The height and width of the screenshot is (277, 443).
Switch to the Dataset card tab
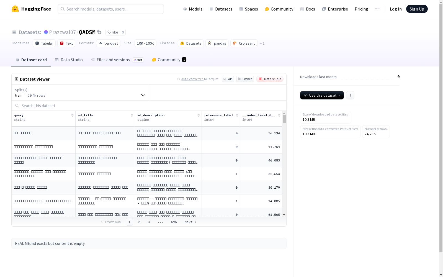pos(31,60)
